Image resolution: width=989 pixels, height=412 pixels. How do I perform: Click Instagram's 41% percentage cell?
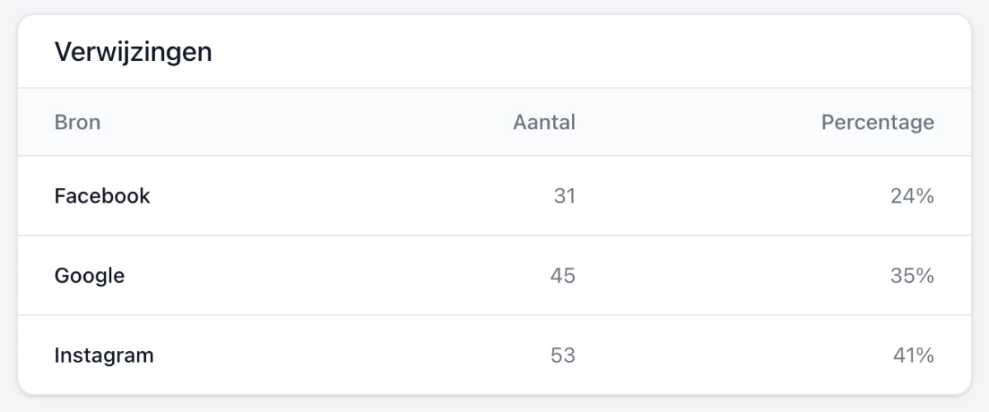[x=913, y=356]
